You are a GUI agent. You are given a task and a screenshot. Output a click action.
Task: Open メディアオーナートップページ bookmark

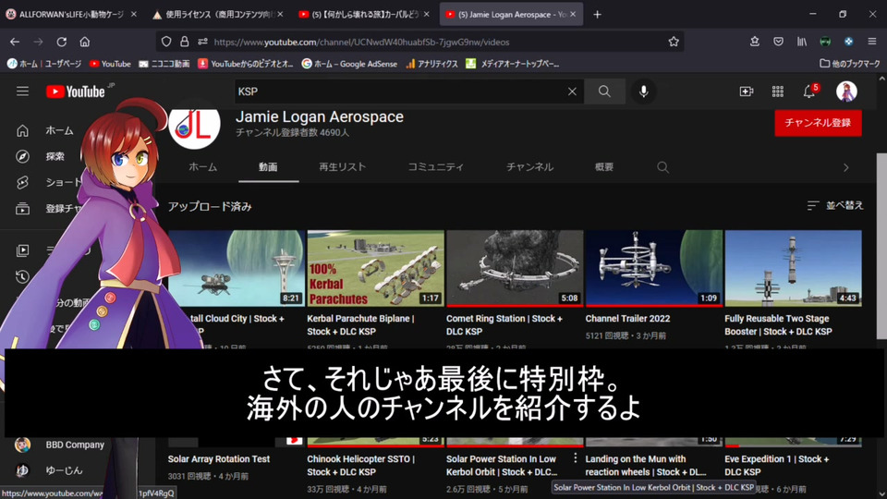[x=513, y=64]
